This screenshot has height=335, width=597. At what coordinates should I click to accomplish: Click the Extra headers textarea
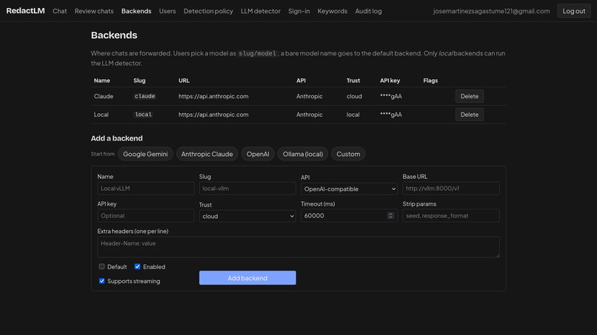tap(298, 247)
